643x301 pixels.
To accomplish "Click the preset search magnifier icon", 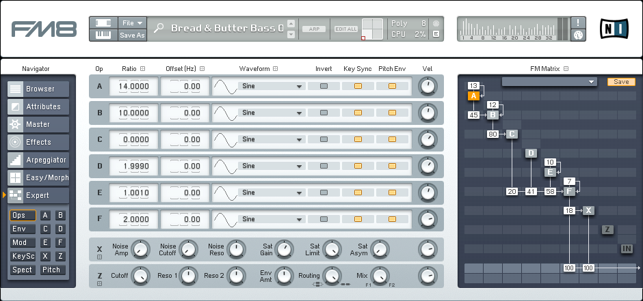I will coord(159,29).
